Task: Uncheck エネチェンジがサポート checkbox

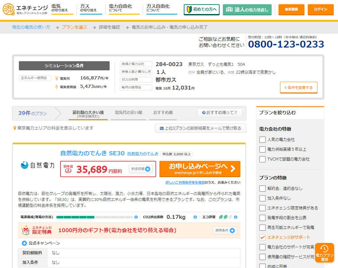Action: point(262,237)
